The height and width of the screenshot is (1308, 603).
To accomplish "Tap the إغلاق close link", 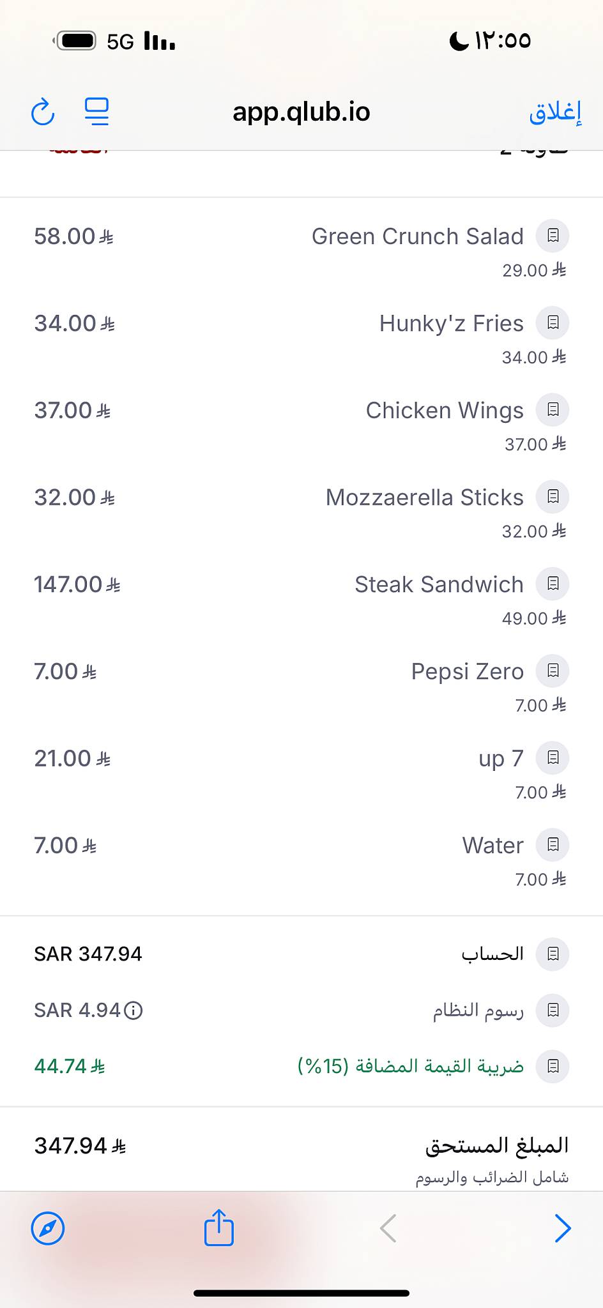I will 555,112.
